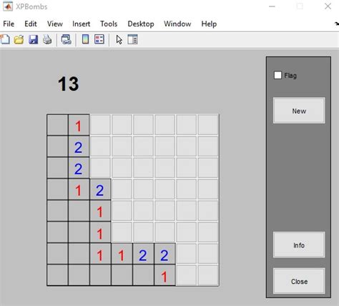Click the Open File folder icon
The height and width of the screenshot is (306, 339).
click(19, 39)
